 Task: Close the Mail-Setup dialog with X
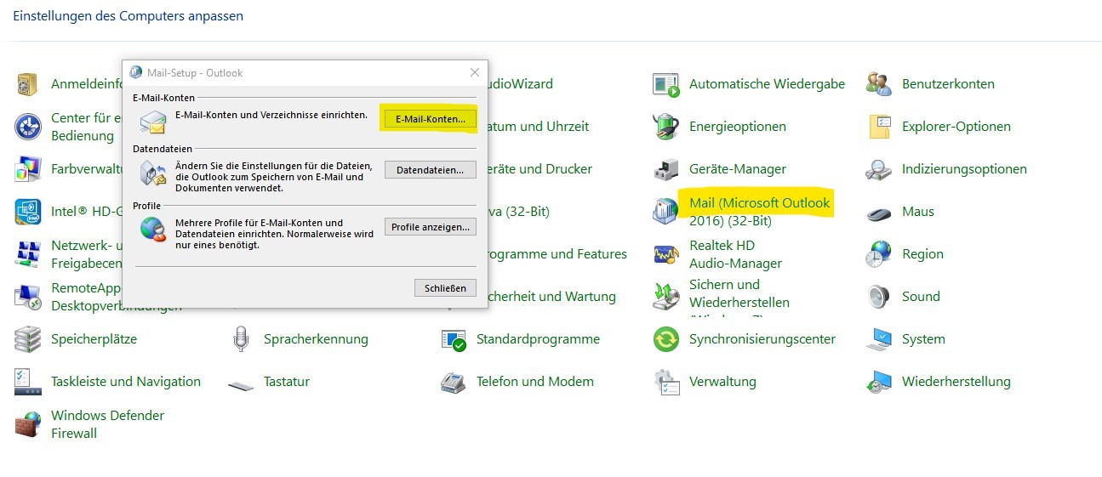tap(475, 72)
